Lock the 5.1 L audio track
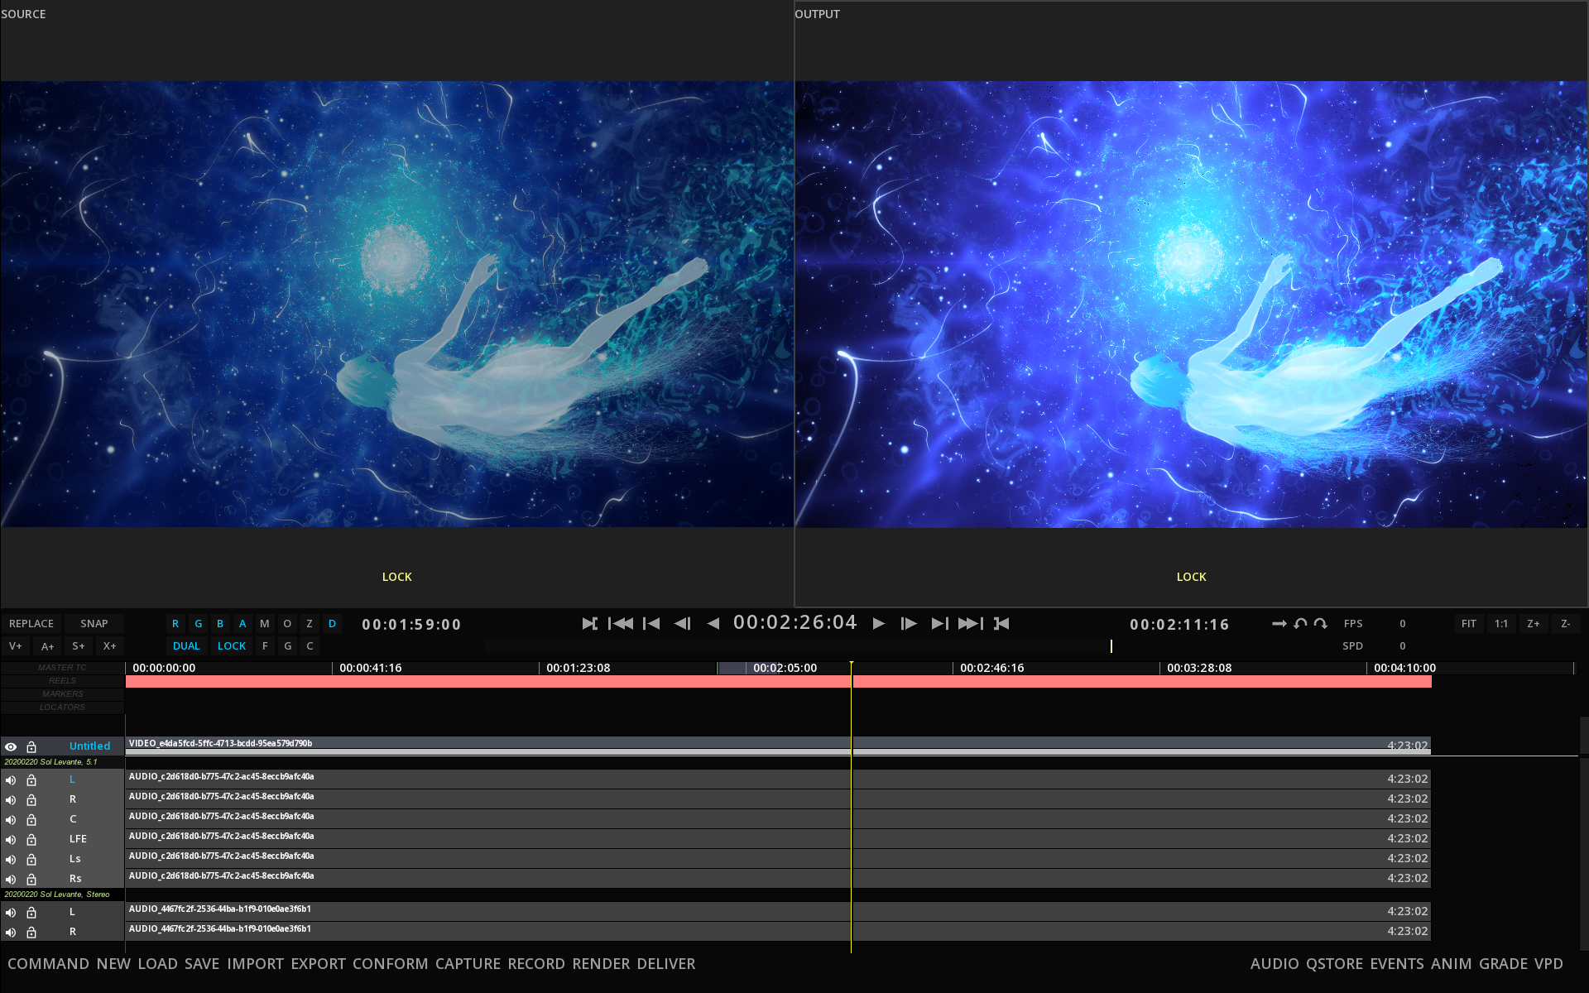The width and height of the screenshot is (1589, 993). pos(31,780)
